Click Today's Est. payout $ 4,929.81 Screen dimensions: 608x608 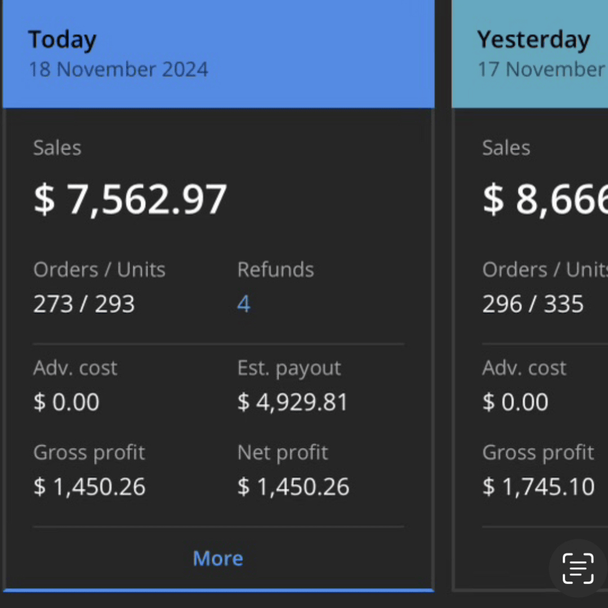[x=293, y=402]
